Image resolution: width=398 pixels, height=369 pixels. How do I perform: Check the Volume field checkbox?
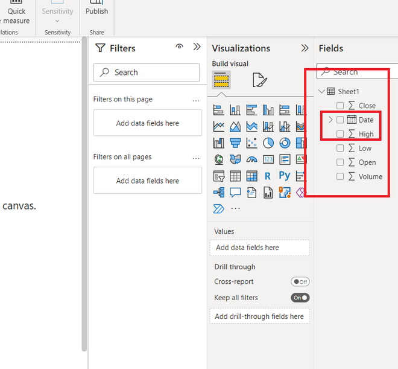340,176
